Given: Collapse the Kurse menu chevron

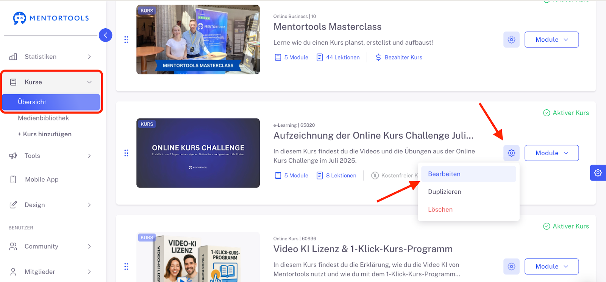Looking at the screenshot, I should (x=89, y=82).
